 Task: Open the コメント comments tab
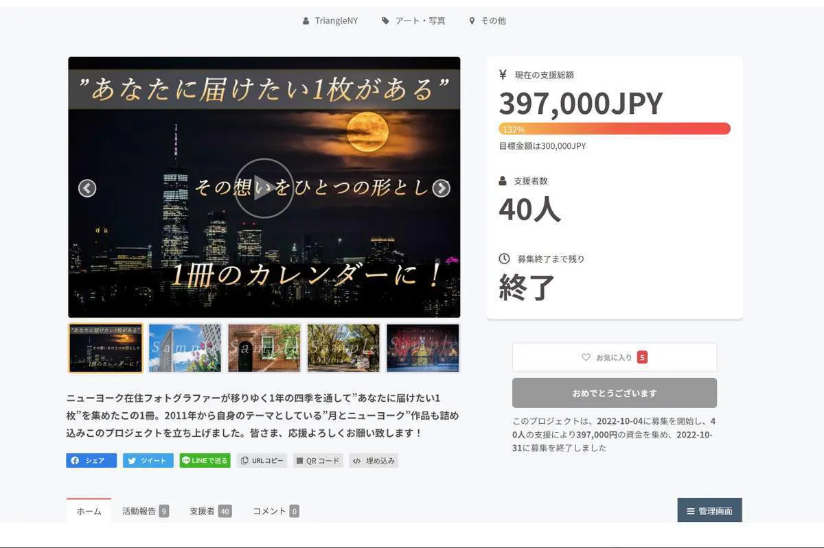point(275,511)
